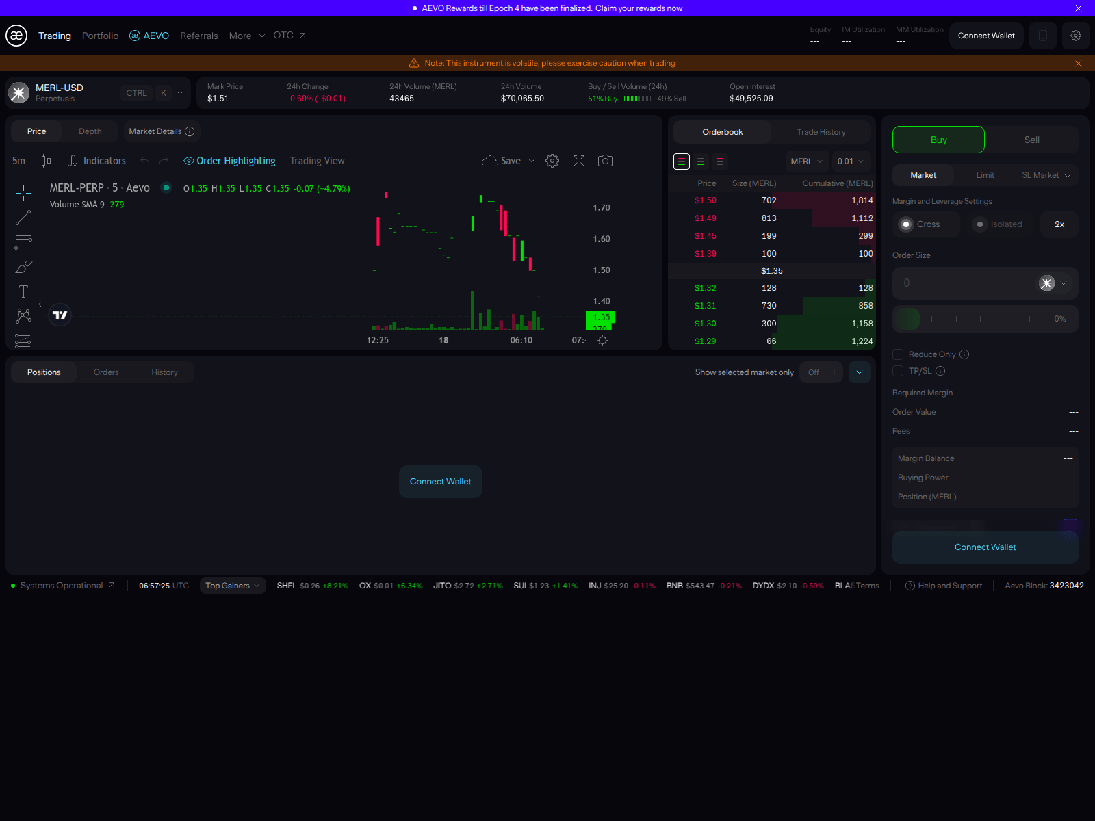
Task: Open the MERL size unit dropdown
Action: [807, 161]
